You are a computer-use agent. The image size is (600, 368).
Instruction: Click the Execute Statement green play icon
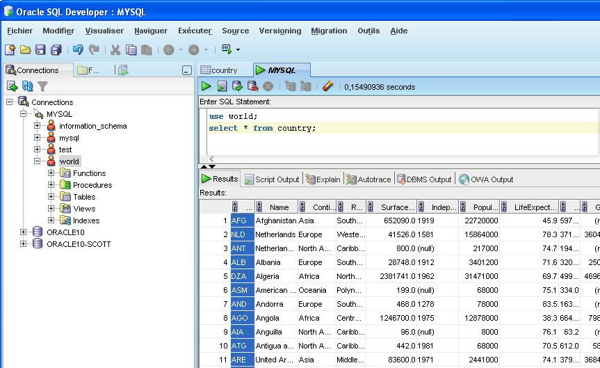point(206,86)
